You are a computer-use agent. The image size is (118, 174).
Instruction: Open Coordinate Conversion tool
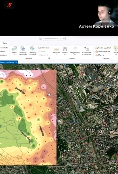click(x=87, y=51)
